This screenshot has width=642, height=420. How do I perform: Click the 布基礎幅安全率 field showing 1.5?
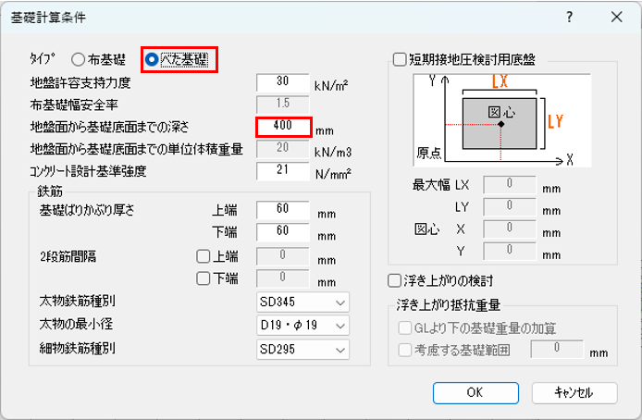click(282, 105)
